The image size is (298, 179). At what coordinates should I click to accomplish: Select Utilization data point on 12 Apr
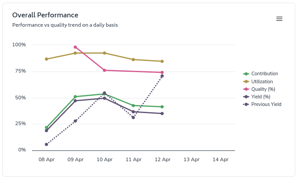[162, 61]
